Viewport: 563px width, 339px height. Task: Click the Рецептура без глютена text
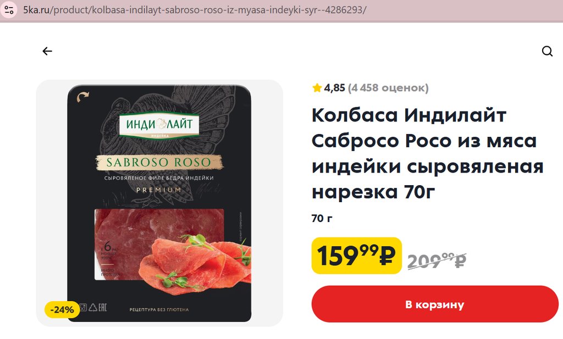159,309
